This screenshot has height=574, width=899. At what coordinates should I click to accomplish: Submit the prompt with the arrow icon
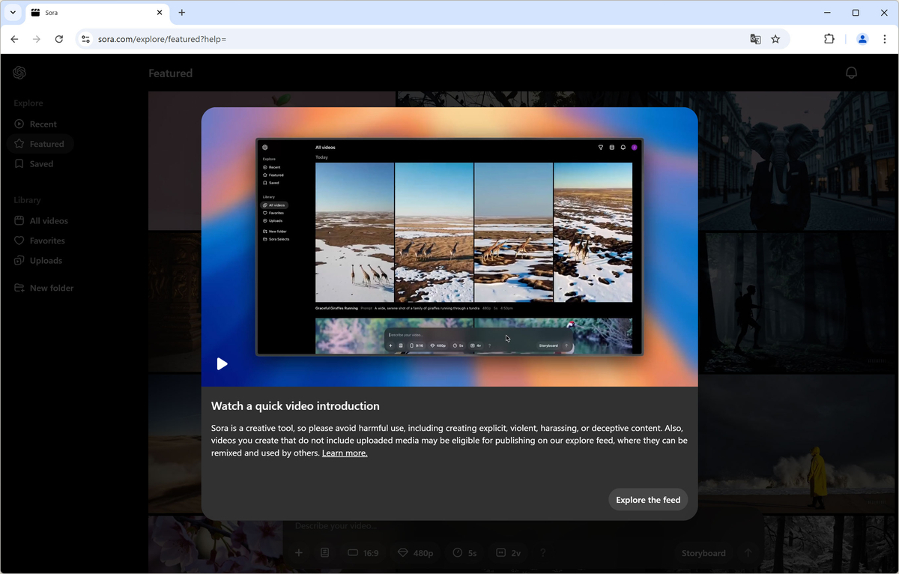coord(748,553)
